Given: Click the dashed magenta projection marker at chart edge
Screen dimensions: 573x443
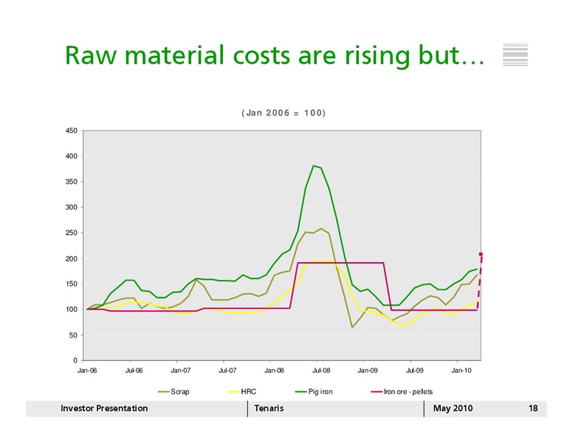Looking at the screenshot, I should tap(481, 254).
